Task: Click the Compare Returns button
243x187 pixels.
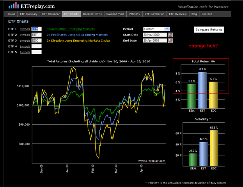Action: 209,30
